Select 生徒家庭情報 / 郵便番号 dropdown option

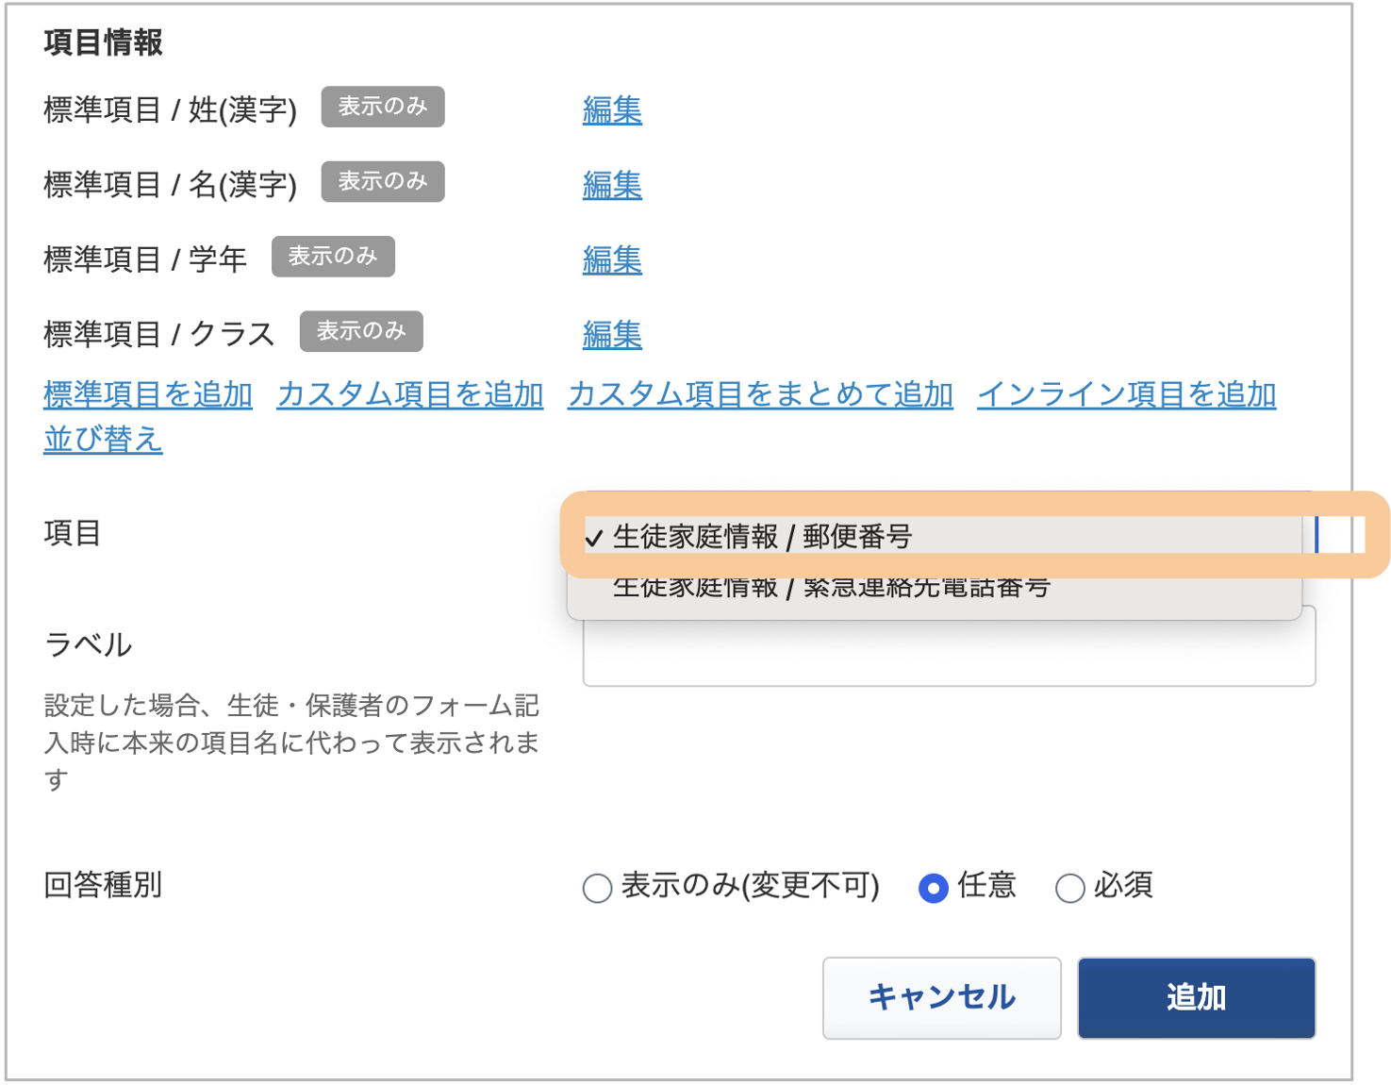(934, 537)
